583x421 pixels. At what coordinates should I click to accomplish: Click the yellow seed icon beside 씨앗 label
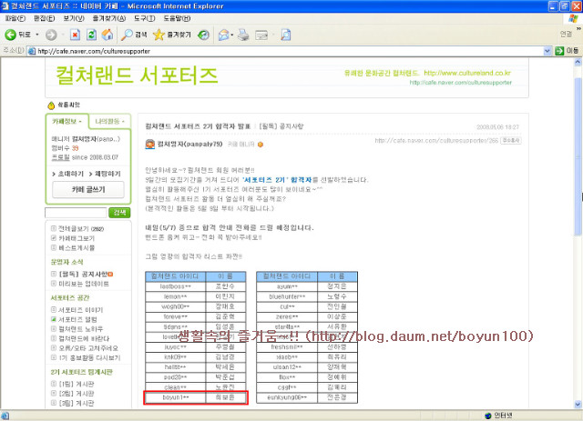point(51,105)
